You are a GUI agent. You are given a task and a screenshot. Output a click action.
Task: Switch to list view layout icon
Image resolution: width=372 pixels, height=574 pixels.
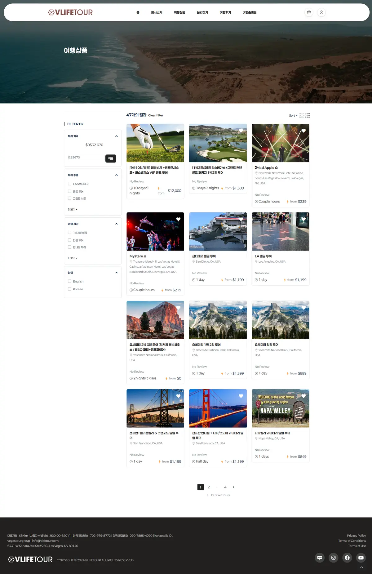301,115
